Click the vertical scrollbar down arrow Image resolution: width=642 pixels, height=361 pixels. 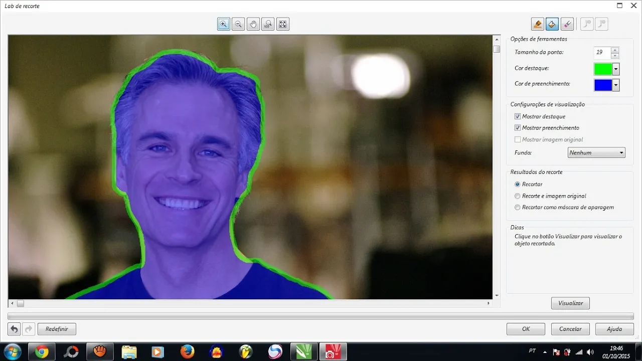[497, 295]
